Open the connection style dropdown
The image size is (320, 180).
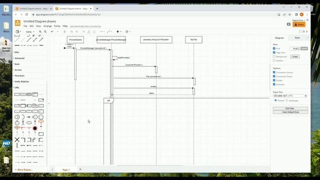click(x=102, y=31)
